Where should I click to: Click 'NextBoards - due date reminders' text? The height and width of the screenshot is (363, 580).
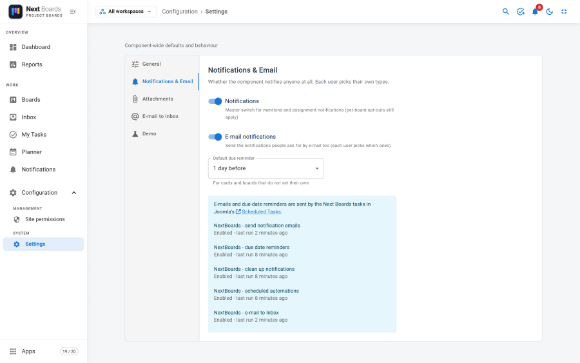251,247
